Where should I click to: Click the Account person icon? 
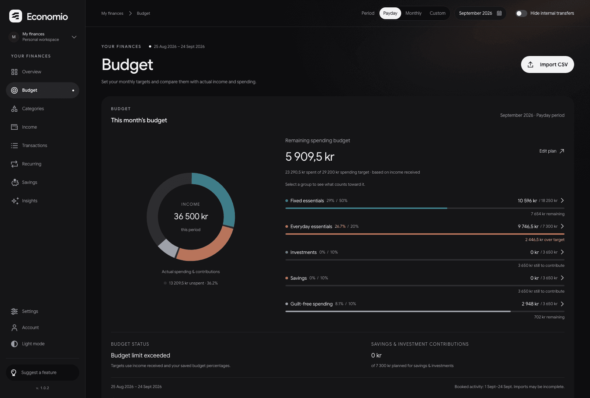[14, 328]
